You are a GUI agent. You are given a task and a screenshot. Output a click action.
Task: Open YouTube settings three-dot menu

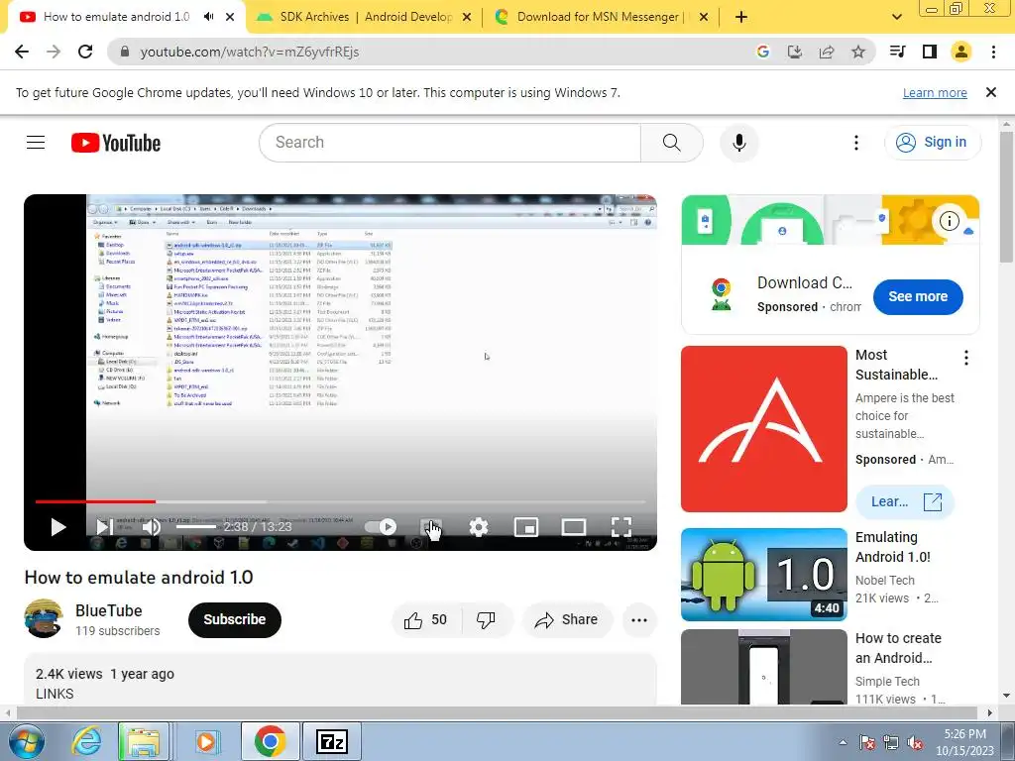(856, 143)
